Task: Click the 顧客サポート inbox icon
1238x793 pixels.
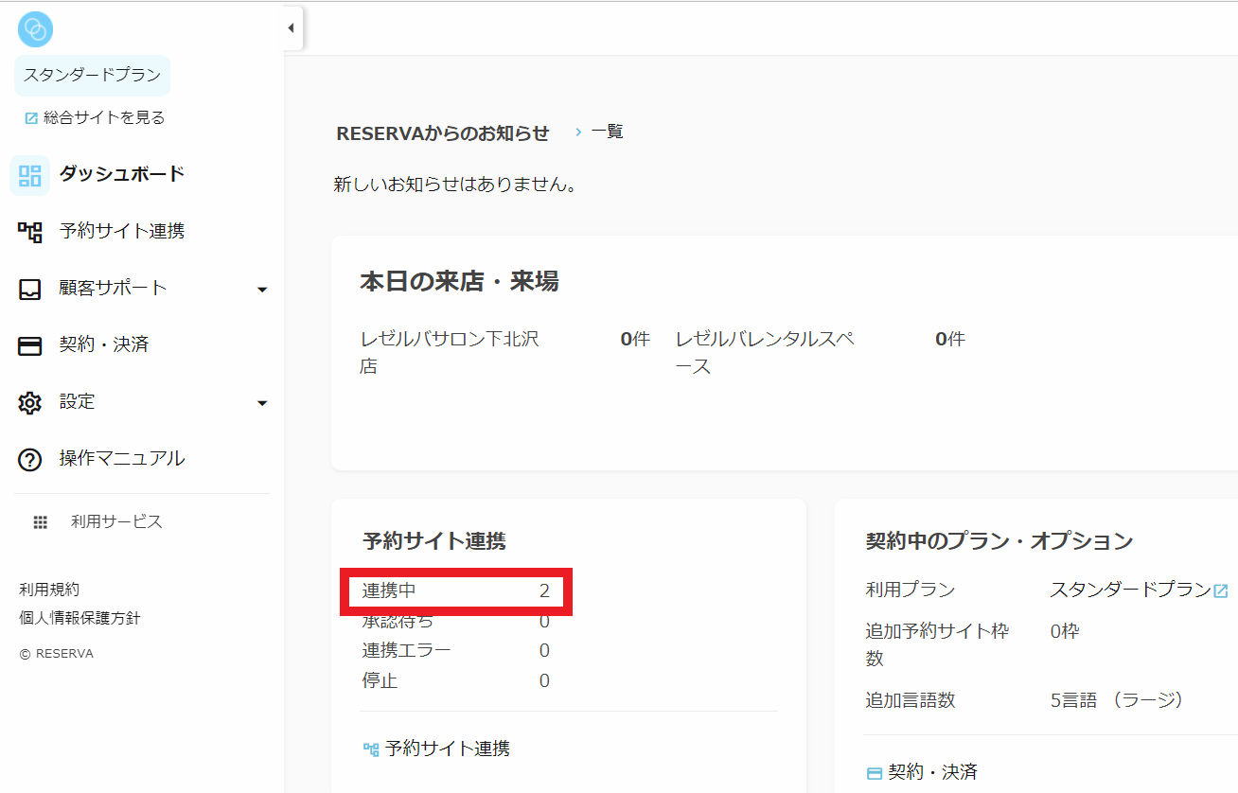Action: [30, 289]
